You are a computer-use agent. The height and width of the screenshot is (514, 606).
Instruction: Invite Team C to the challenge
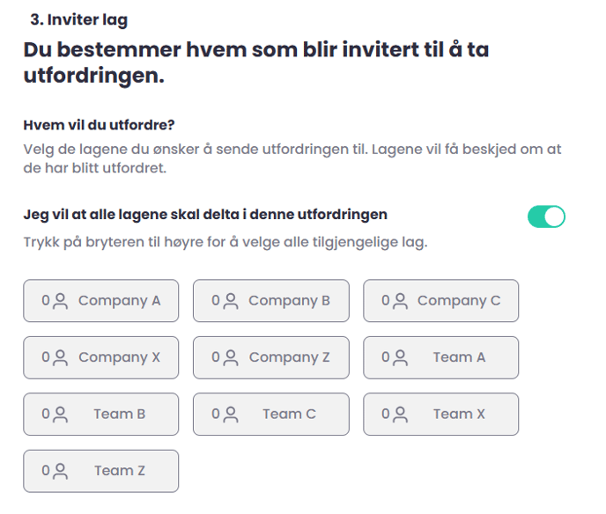(x=271, y=414)
